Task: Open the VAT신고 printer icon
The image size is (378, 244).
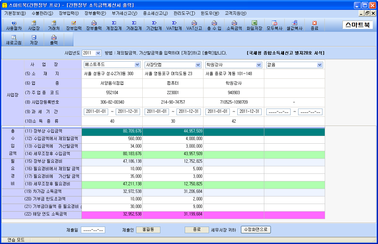Action: (x=194, y=25)
